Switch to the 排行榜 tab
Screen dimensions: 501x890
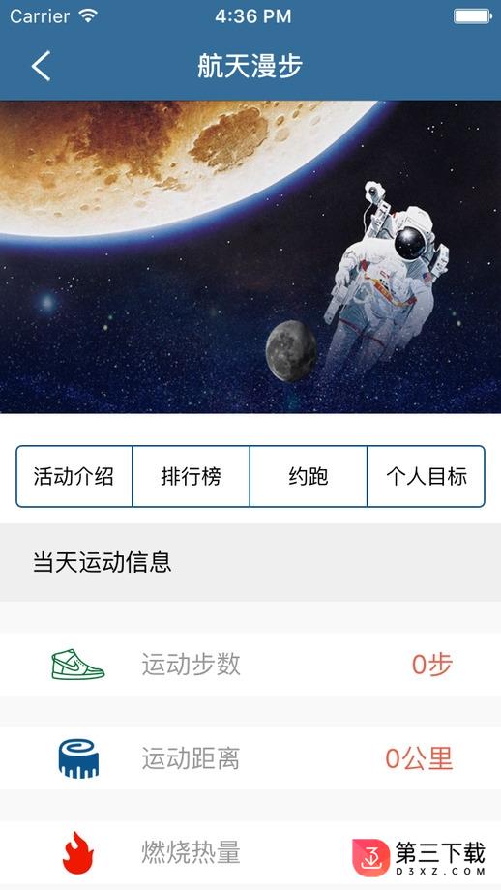[191, 476]
